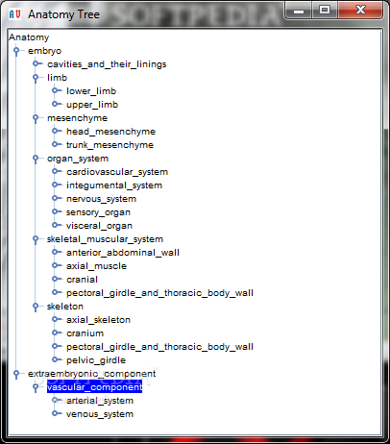Image resolution: width=390 pixels, height=444 pixels.
Task: Expand the trunk_mesenchyme node handle
Action: (x=57, y=145)
